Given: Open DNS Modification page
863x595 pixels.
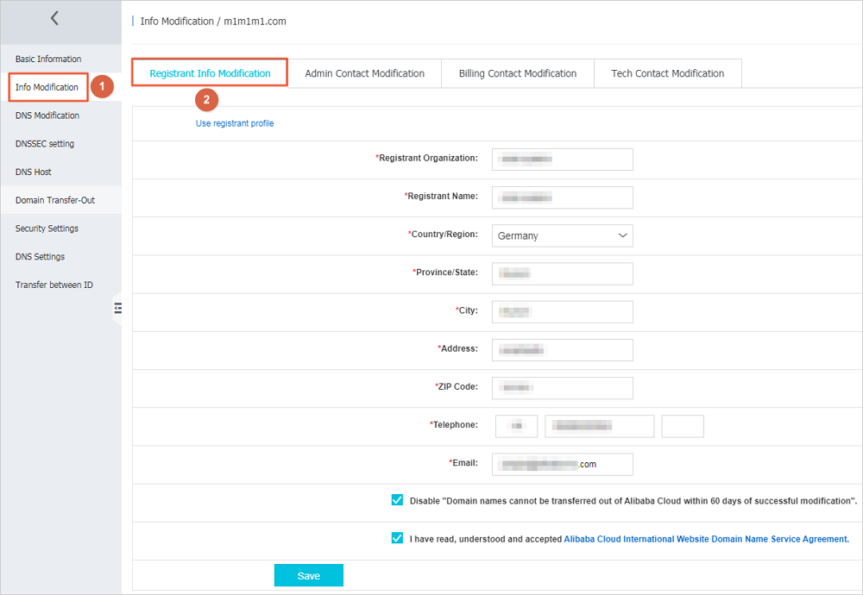Looking at the screenshot, I should pos(47,116).
